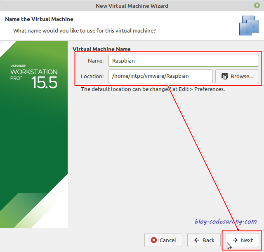Click the Next button
264x252 pixels.
tap(242, 240)
